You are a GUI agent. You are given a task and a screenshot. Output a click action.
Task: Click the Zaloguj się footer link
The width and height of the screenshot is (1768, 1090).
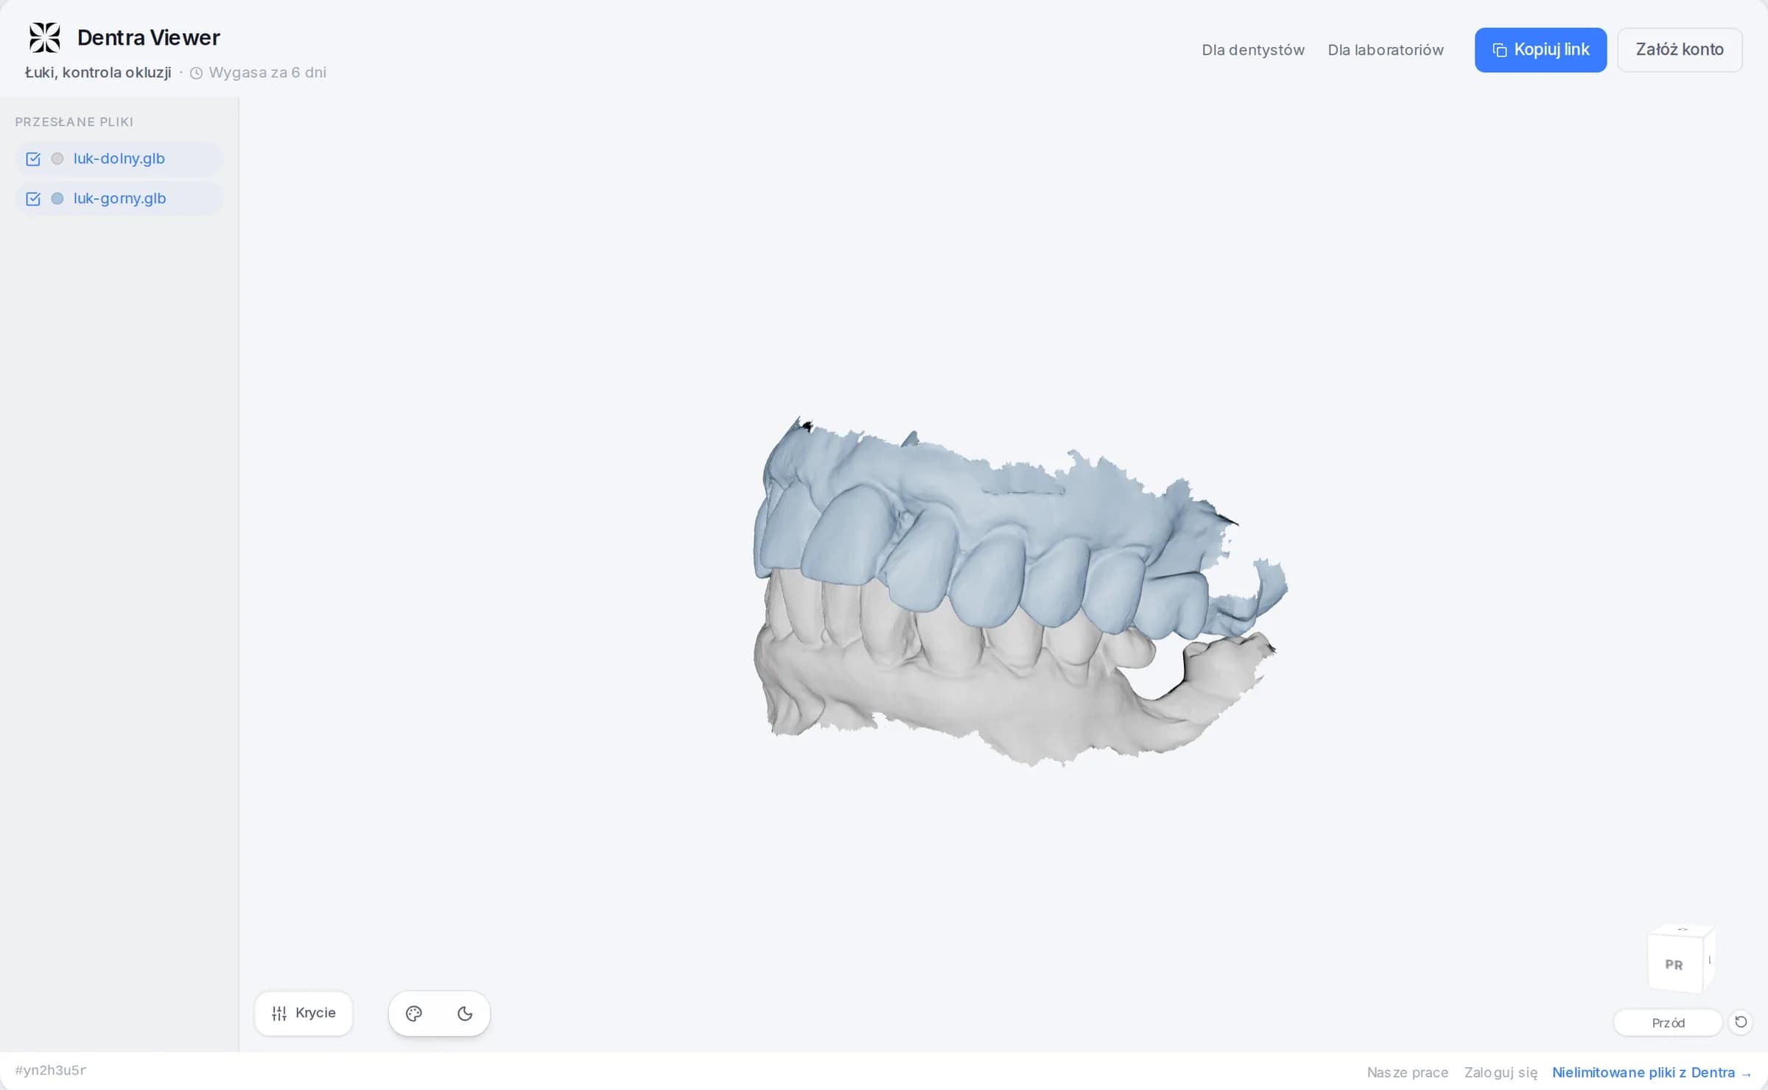(x=1501, y=1072)
